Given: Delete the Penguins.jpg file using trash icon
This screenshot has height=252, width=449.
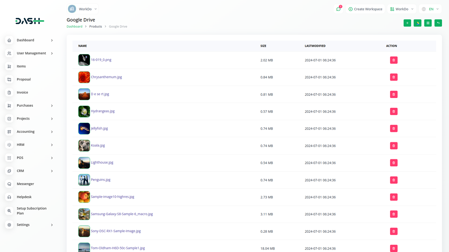Looking at the screenshot, I should click(x=394, y=180).
